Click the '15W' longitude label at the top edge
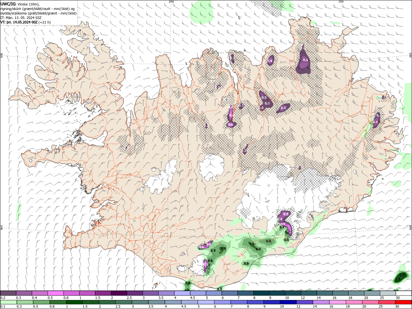Screen dimensions: 412x309 click(341, 2)
